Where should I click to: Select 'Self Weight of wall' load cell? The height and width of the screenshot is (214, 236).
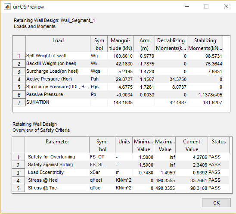click(x=58, y=56)
